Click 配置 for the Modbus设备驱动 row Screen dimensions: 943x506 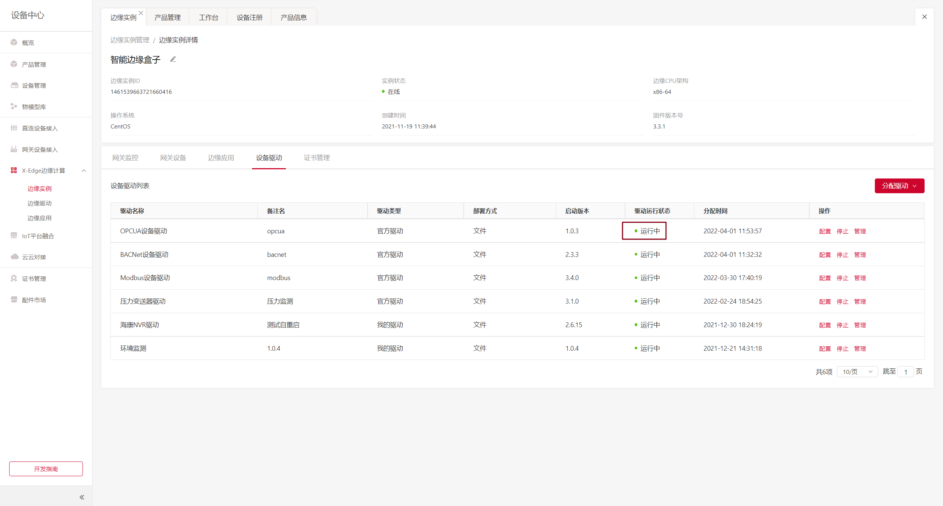[x=825, y=278]
